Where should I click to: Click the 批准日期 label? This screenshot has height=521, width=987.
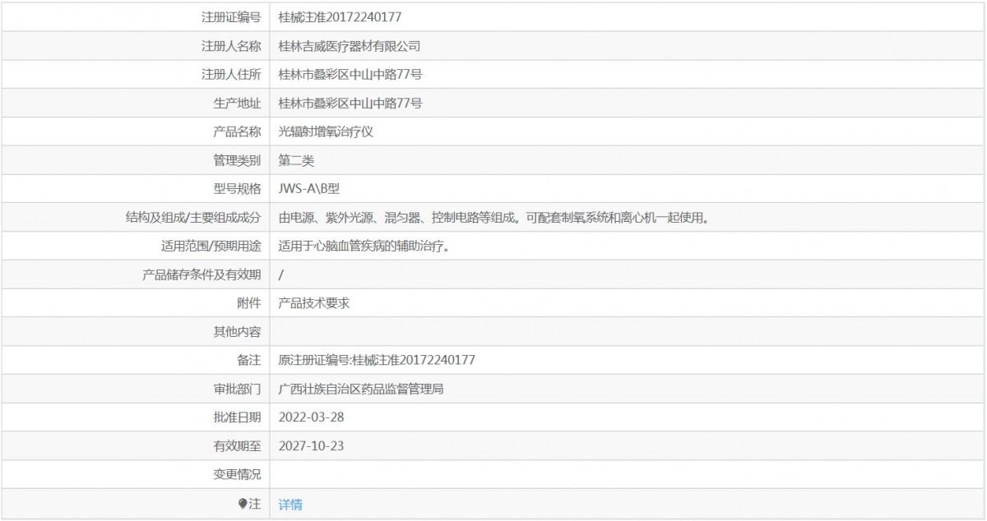point(237,417)
